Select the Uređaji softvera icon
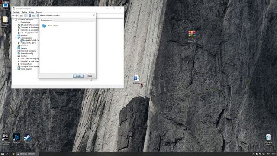The height and width of the screenshot is (156, 277). pyautogui.click(x=19, y=64)
